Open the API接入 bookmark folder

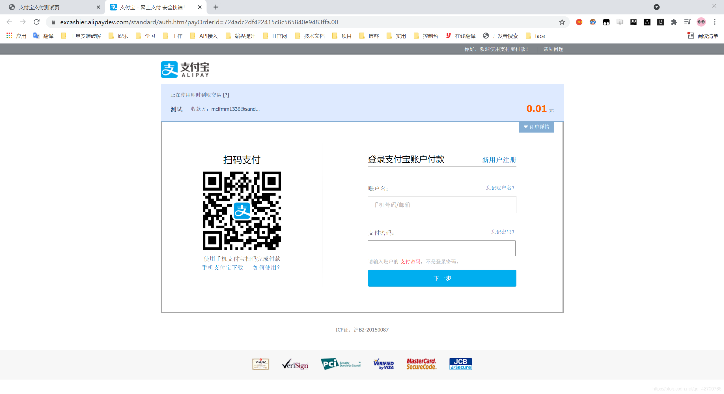(x=204, y=36)
